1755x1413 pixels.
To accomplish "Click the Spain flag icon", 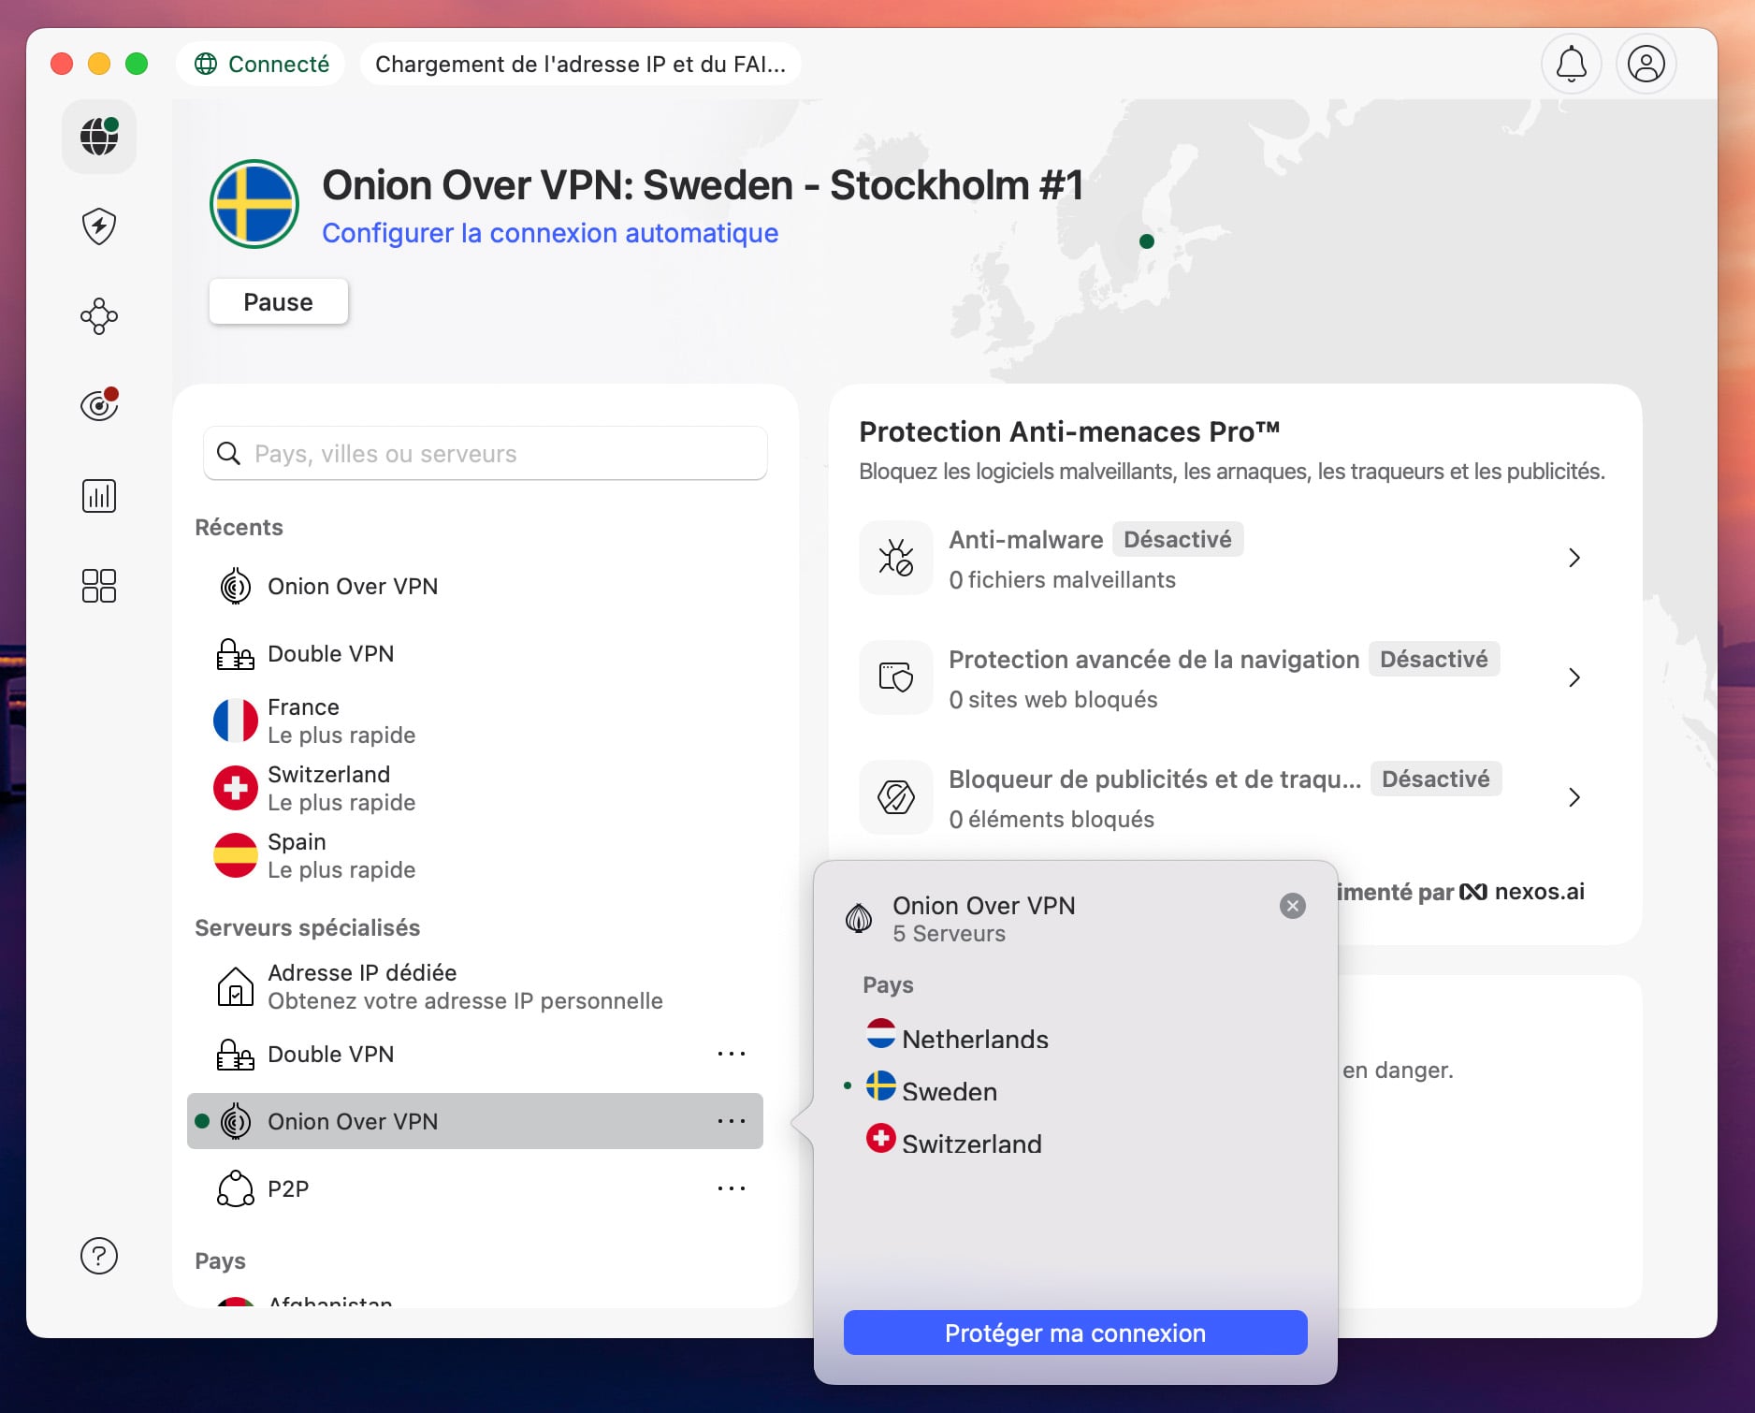I will (x=236, y=856).
